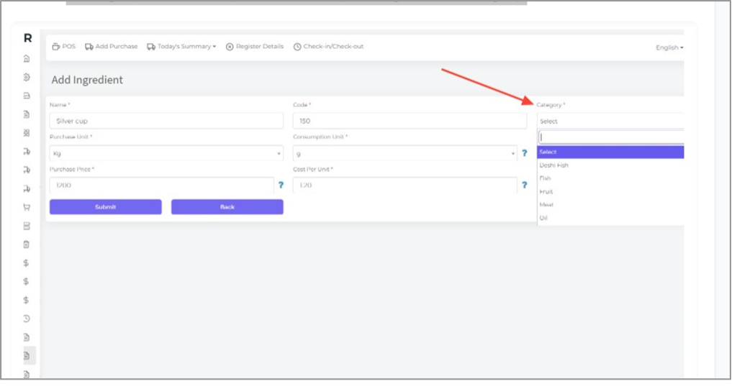This screenshot has width=737, height=389.
Task: Open POS from the top bar
Action: pos(64,47)
